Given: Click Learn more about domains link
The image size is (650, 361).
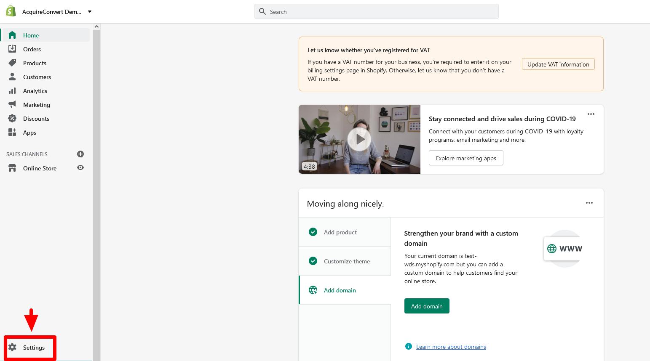Looking at the screenshot, I should (451, 347).
